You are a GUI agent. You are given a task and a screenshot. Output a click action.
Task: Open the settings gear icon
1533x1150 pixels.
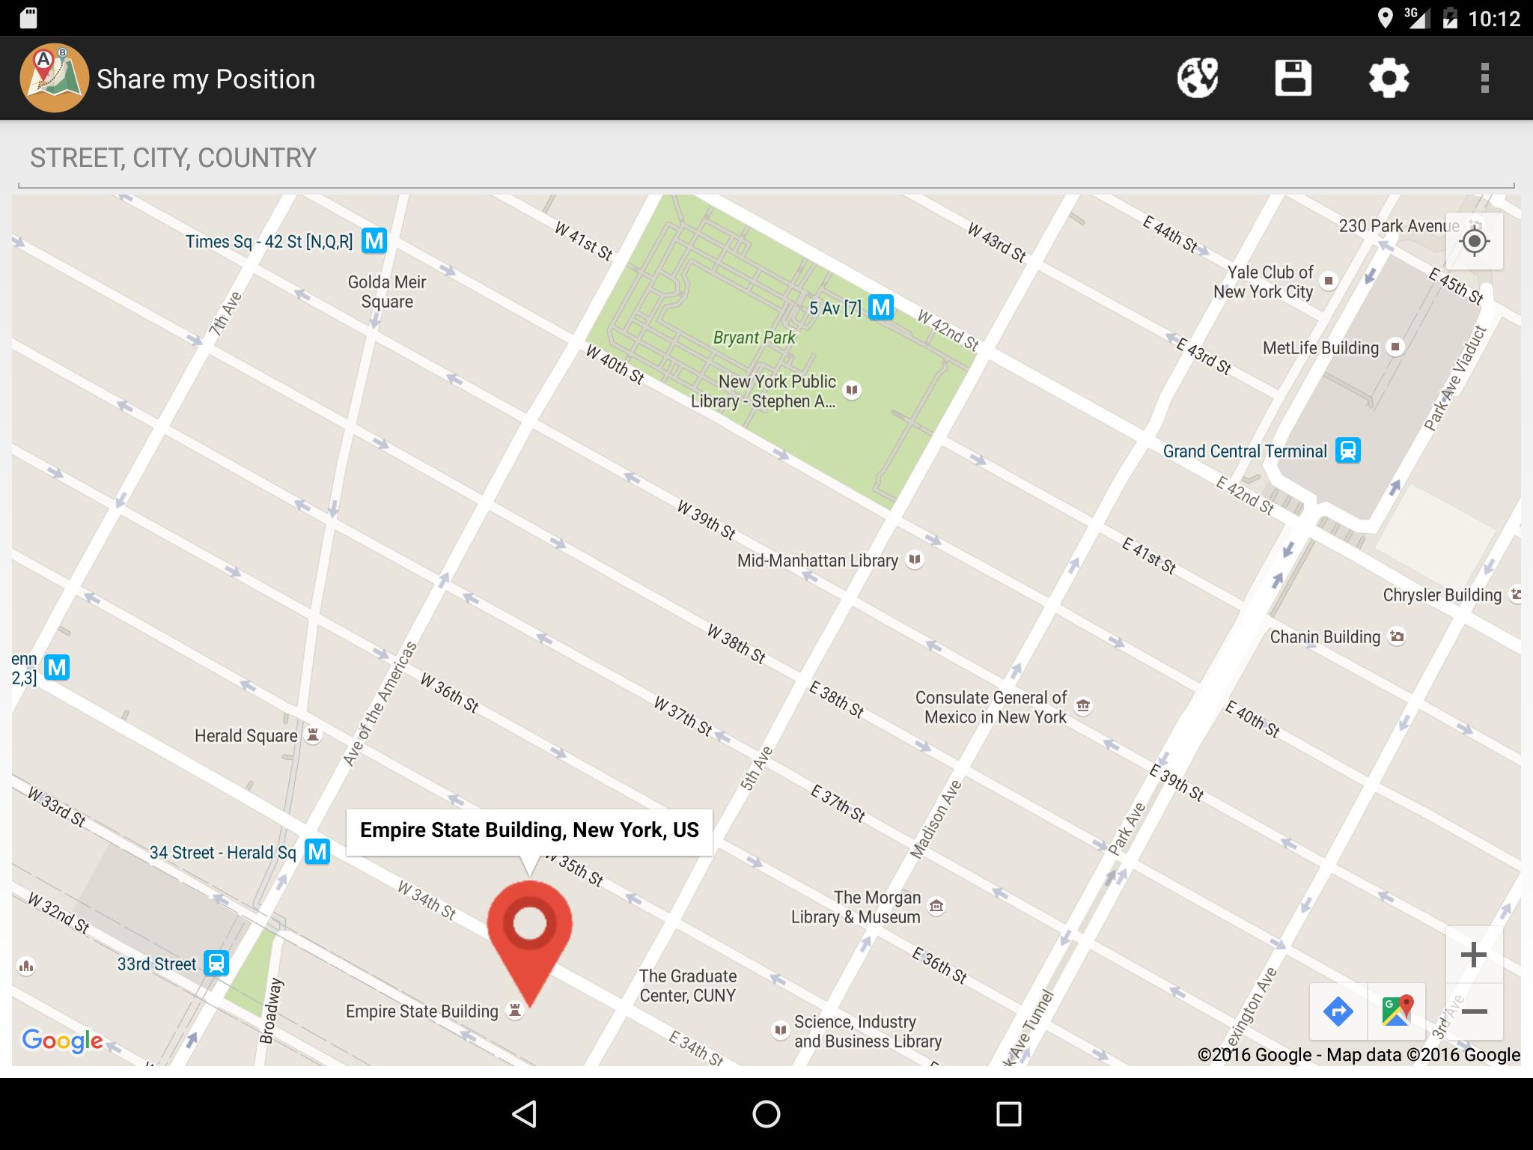1390,77
